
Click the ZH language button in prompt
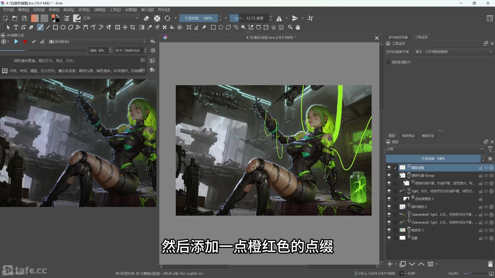point(143,60)
